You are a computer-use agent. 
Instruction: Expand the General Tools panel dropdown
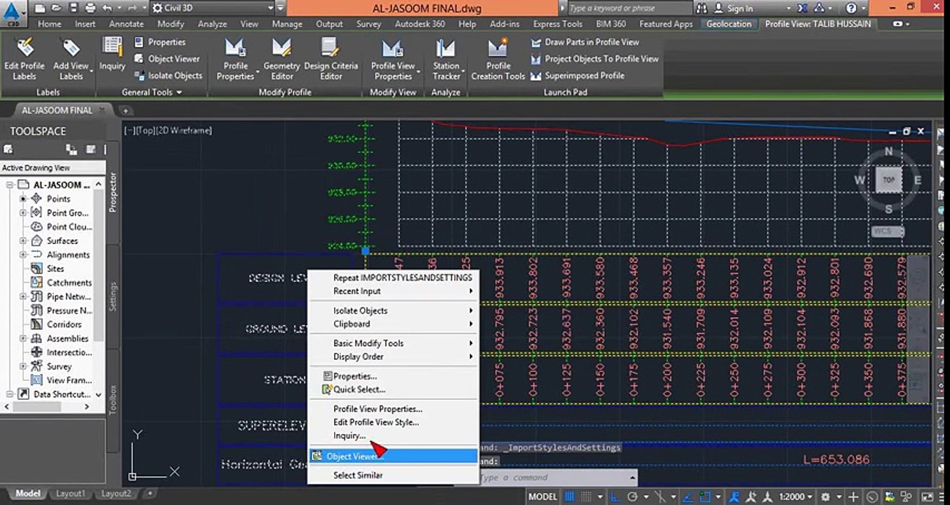152,93
